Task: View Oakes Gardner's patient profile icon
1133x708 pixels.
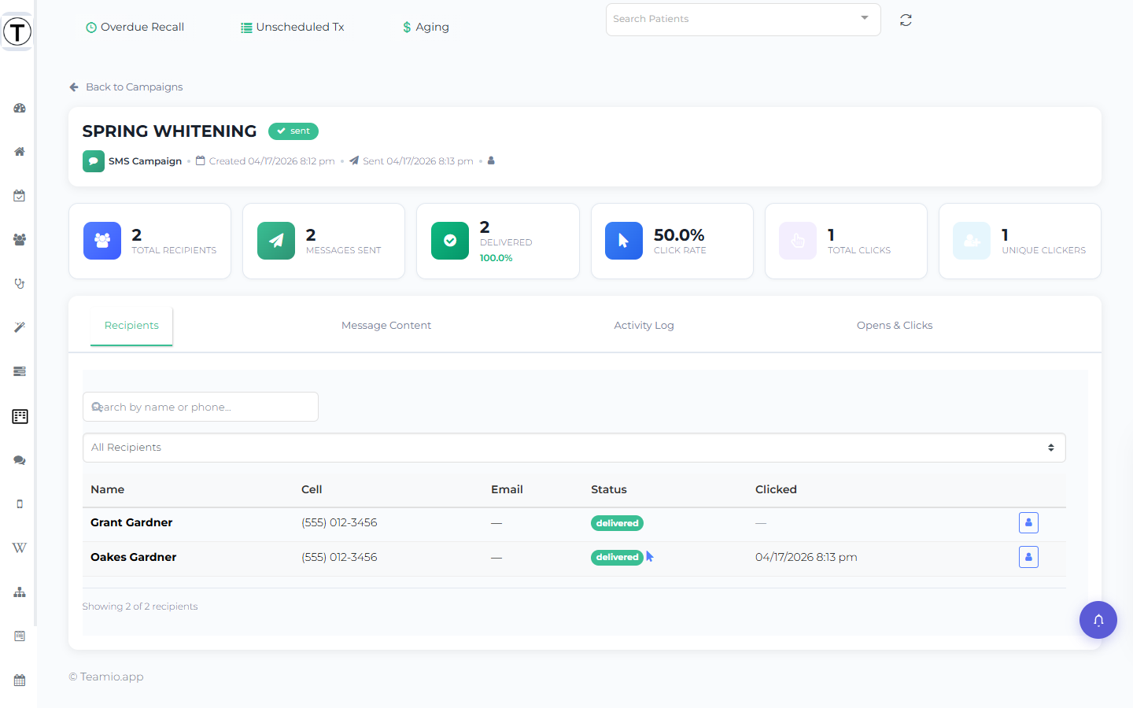Action: 1028,557
